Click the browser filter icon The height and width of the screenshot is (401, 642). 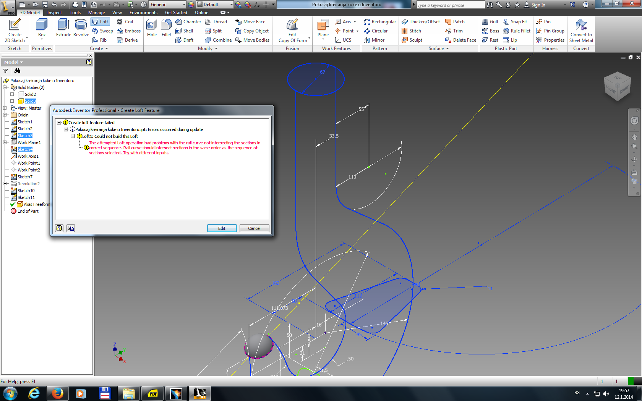pos(5,71)
